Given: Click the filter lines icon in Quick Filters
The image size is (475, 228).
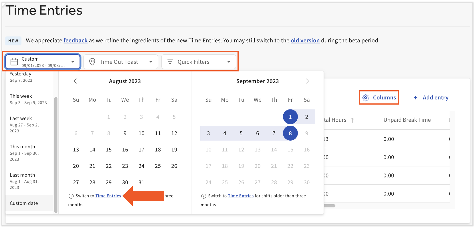Looking at the screenshot, I should point(171,62).
